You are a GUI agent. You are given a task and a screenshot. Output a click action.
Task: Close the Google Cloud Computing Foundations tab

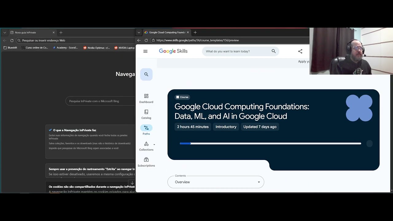coord(187,33)
